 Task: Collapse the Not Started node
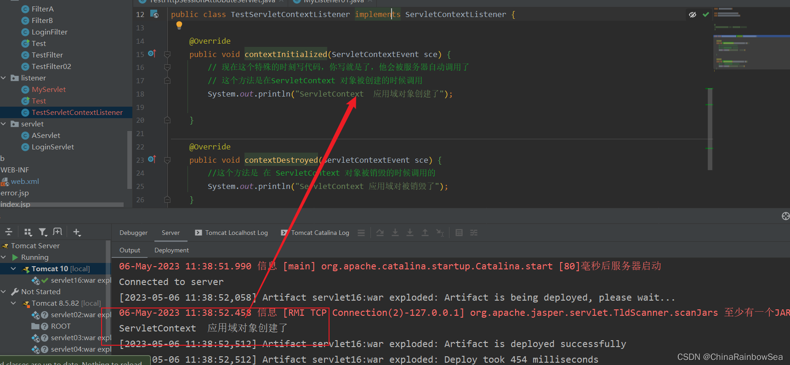point(4,291)
